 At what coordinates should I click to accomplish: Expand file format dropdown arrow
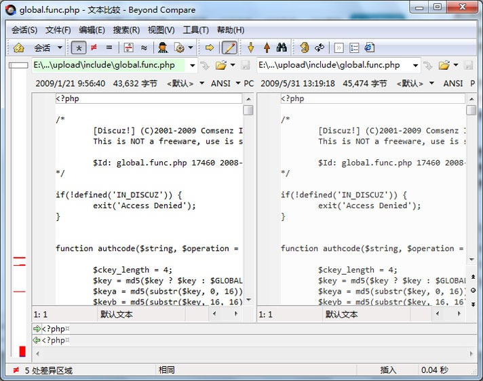[x=191, y=47]
